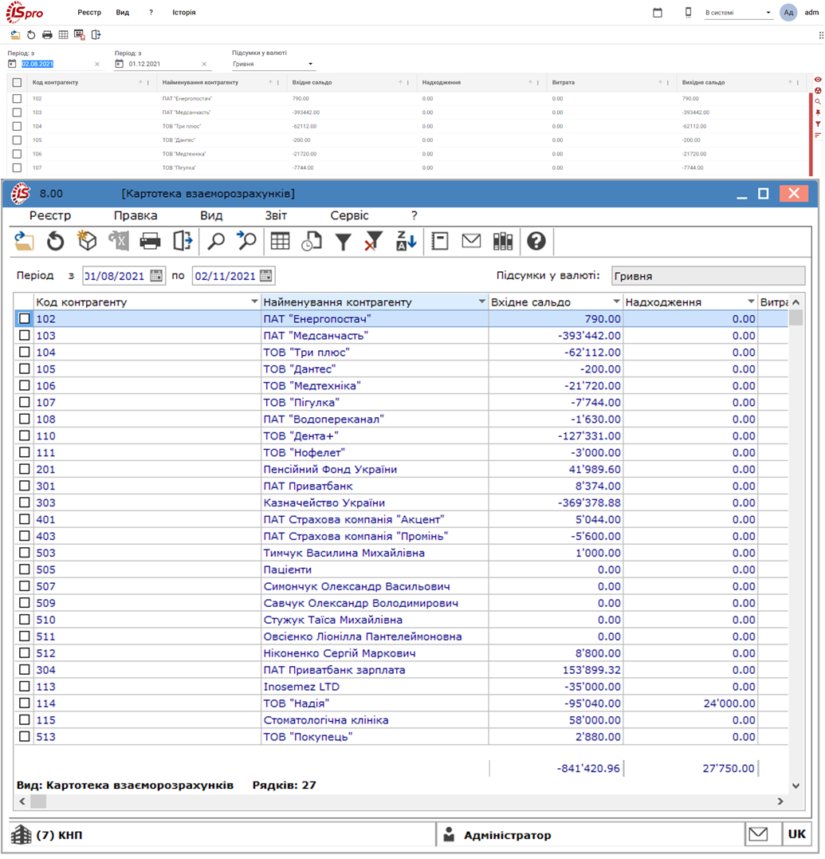Open the table view grid icon
This screenshot has height=859, width=825.
[281, 242]
